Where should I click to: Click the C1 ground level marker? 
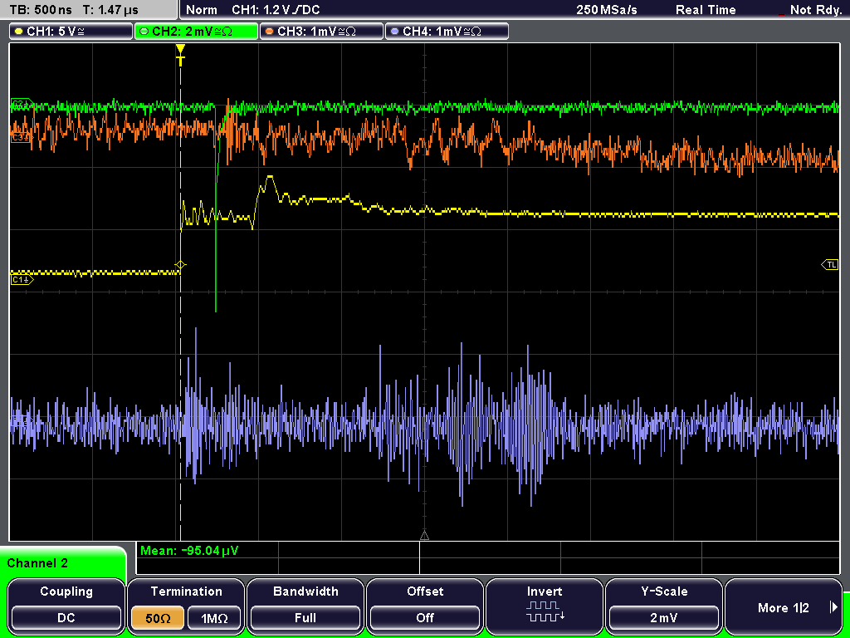click(x=22, y=279)
